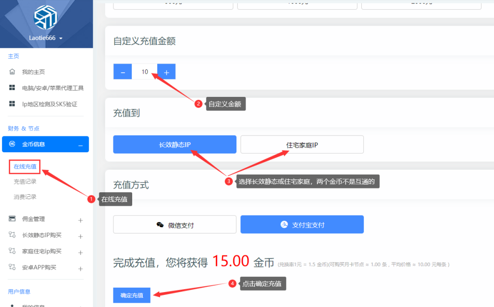Viewport: 494px width, 307px height.
Task: Click the card icon beside 佣金管理
Action: point(12,218)
